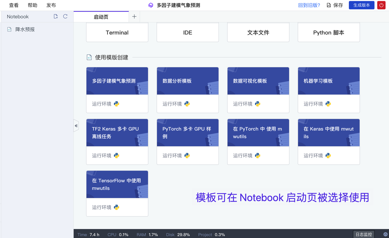Click the Notebook sidebar heading
389x238 pixels.
click(18, 16)
